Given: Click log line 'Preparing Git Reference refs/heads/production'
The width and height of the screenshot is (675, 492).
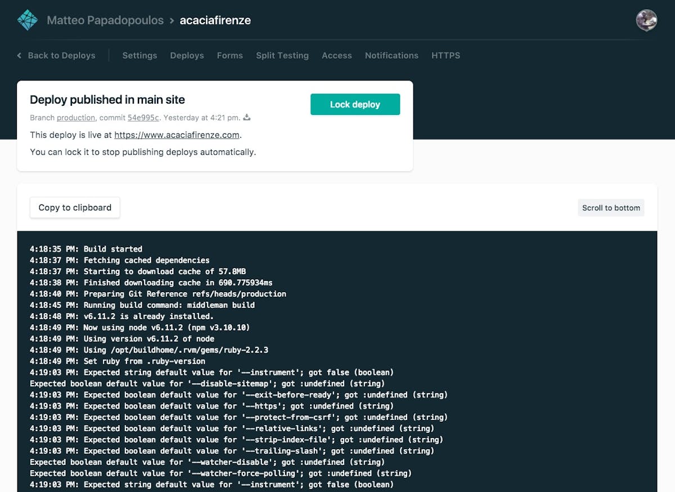Looking at the screenshot, I should (x=158, y=294).
